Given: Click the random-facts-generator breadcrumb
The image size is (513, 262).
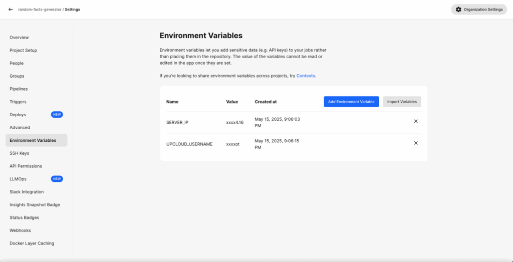Looking at the screenshot, I should click(40, 10).
